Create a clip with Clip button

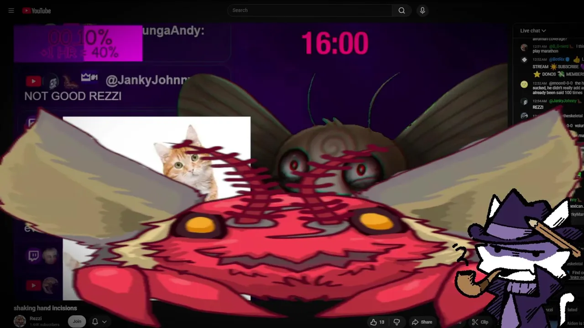[x=480, y=322]
